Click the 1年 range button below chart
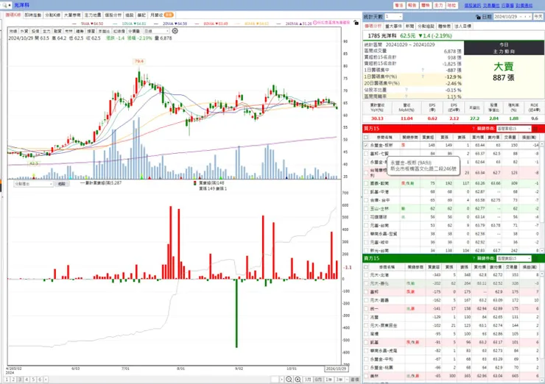Image resolution: width=545 pixels, height=384 pixels. [329, 380]
